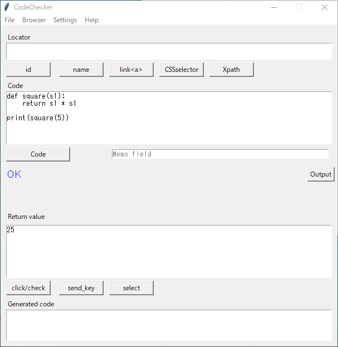338x347 pixels.
Task: Click the 'def square(s1):' code line
Action: [x=36, y=96]
